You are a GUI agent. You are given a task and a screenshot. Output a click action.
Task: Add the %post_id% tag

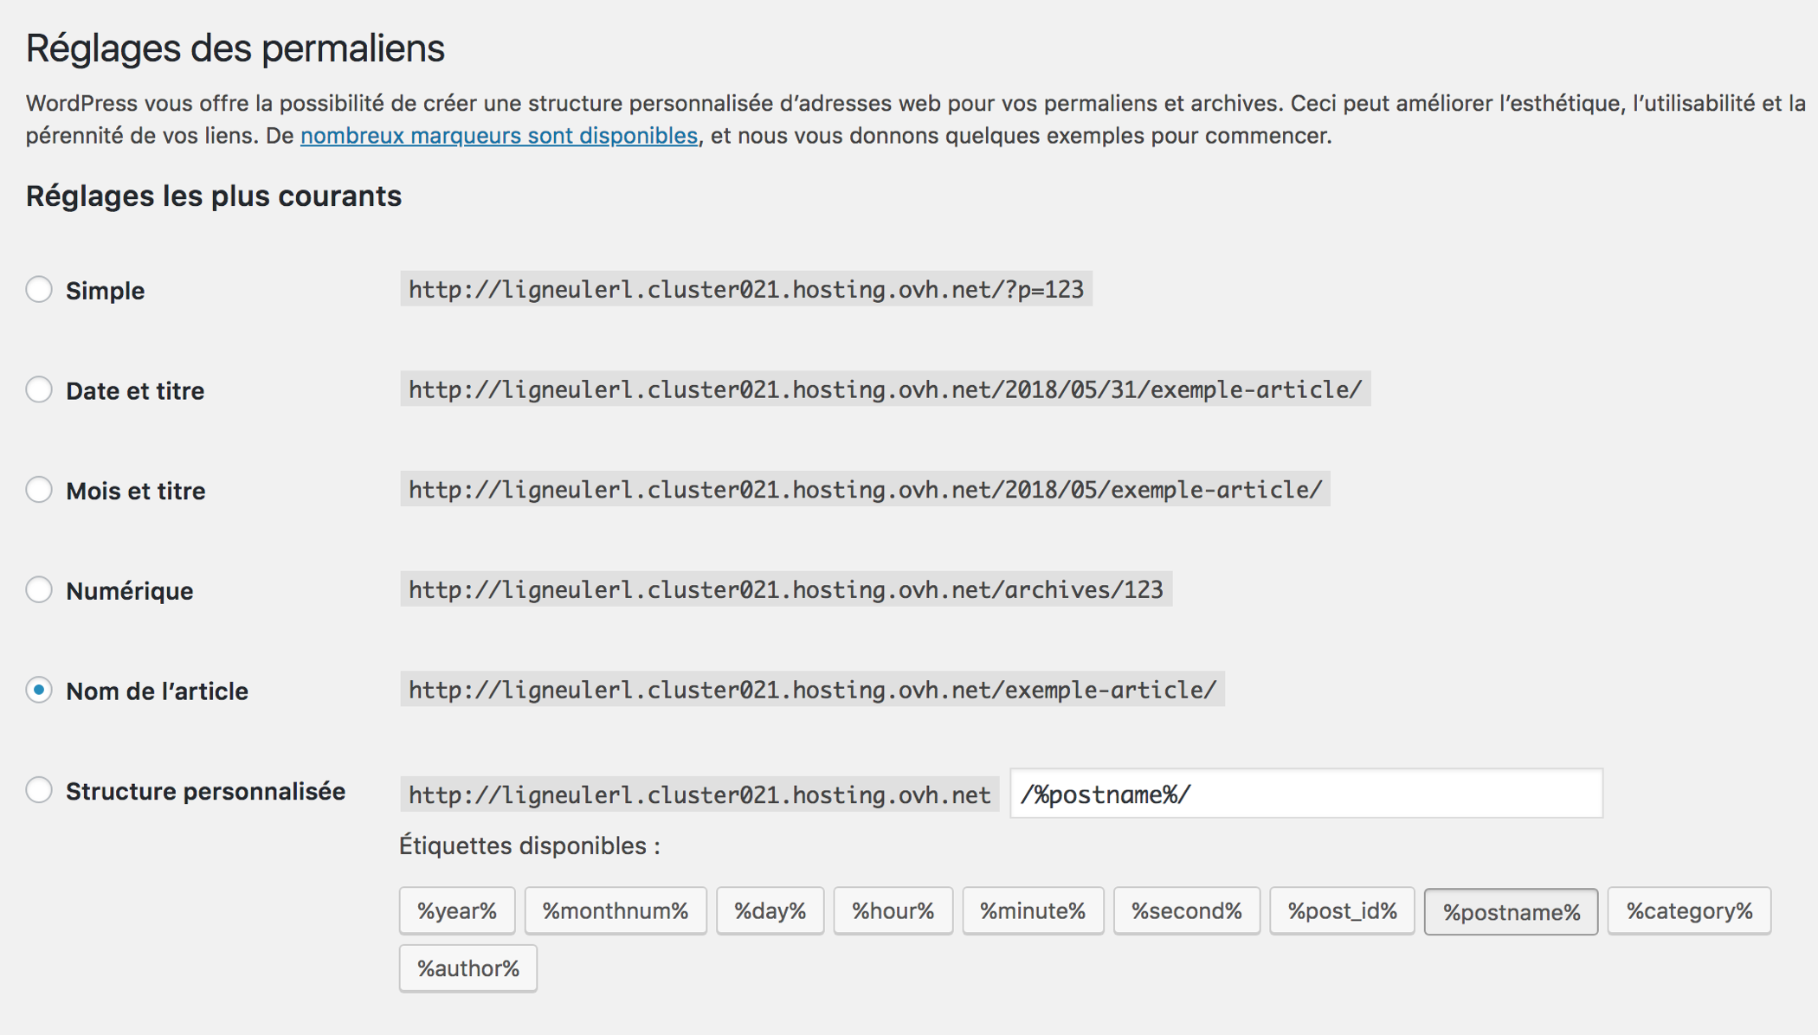[x=1342, y=910]
